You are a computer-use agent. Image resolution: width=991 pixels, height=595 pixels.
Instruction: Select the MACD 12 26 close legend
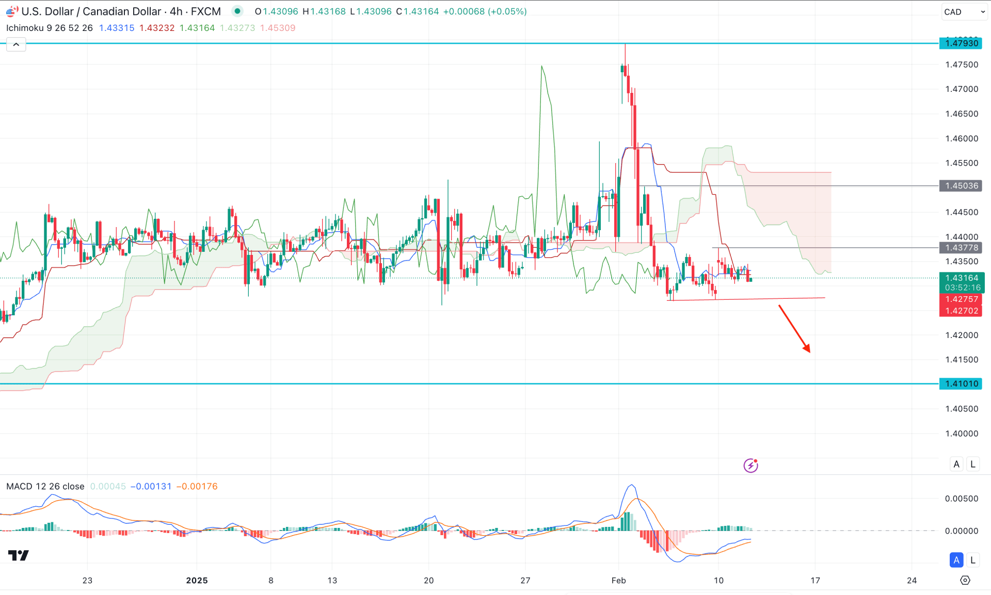(45, 486)
